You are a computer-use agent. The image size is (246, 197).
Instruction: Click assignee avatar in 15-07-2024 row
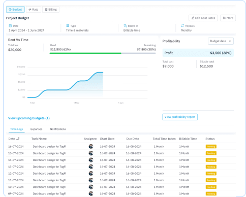pos(91,153)
